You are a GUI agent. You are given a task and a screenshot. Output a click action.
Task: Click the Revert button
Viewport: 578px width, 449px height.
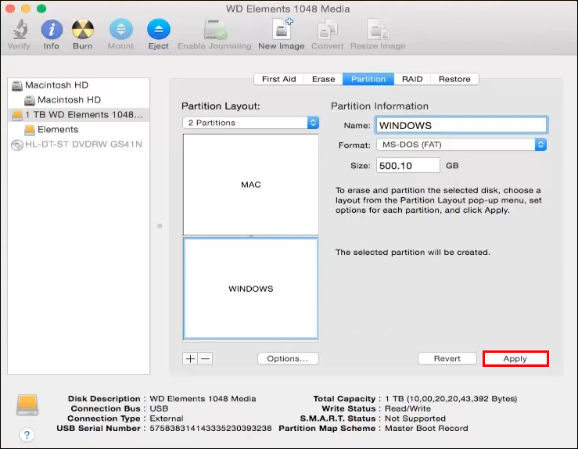tap(447, 358)
